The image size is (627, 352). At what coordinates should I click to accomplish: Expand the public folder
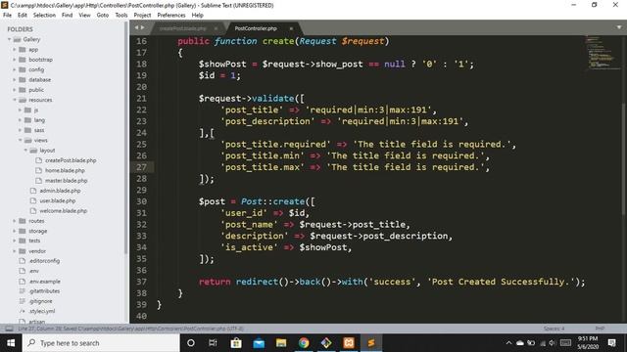pyautogui.click(x=15, y=90)
